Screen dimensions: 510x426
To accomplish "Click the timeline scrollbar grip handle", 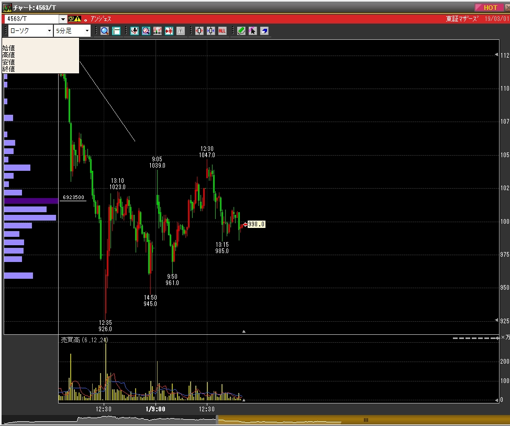I will 365,420.
